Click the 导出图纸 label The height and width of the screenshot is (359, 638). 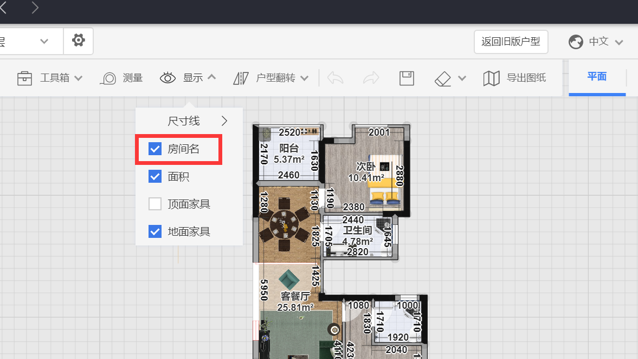pyautogui.click(x=526, y=78)
